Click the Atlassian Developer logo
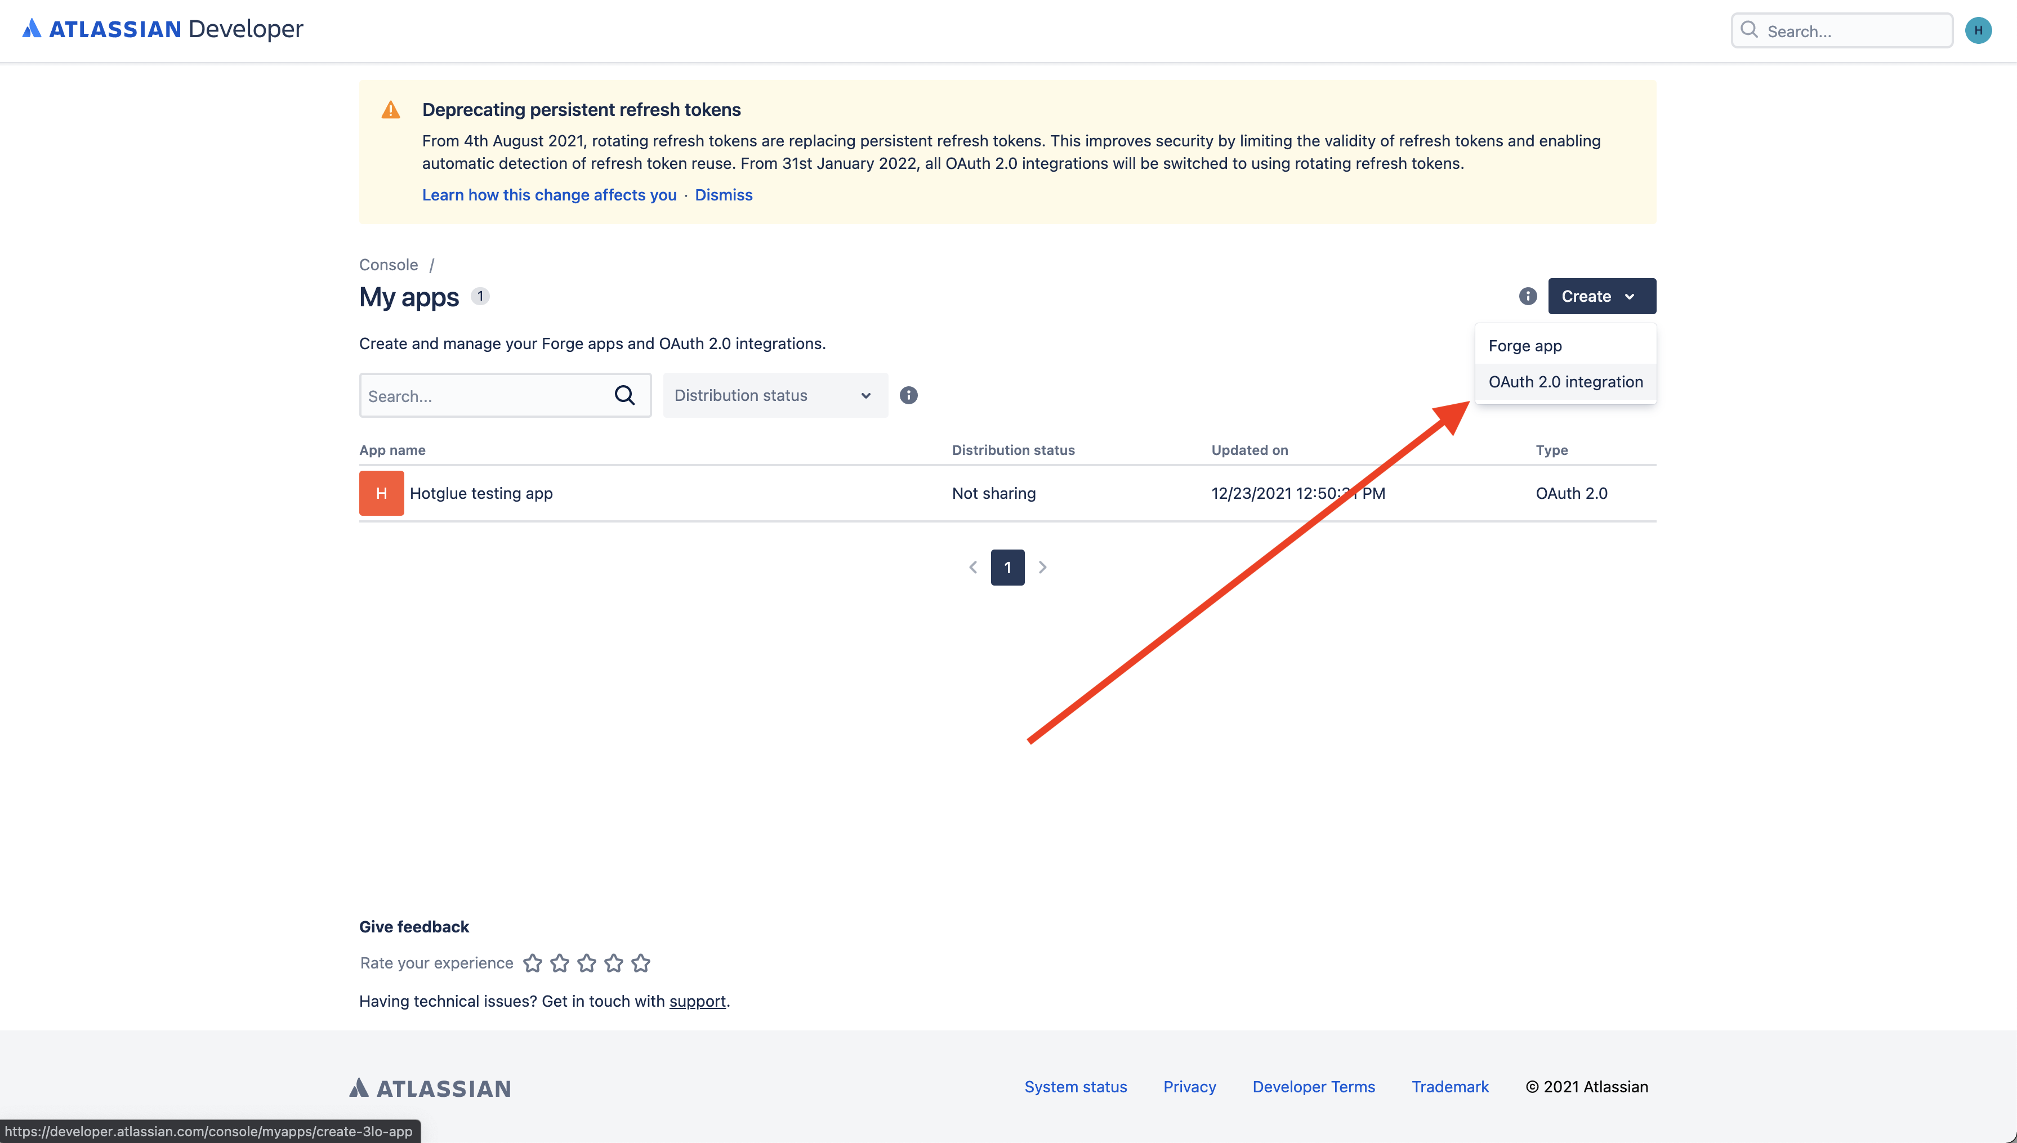This screenshot has height=1143, width=2017. [x=163, y=29]
